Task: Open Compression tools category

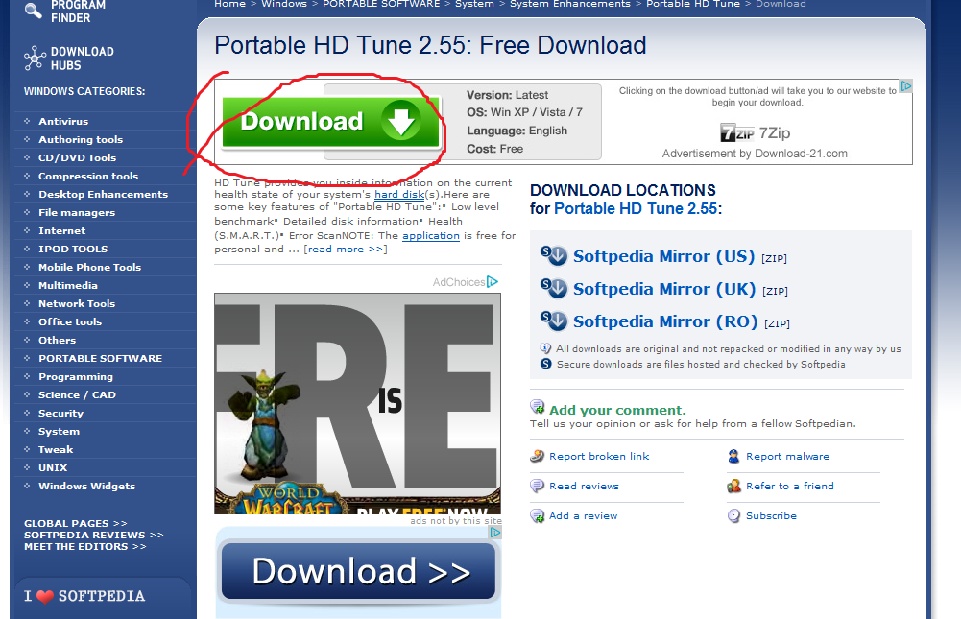Action: (x=88, y=176)
